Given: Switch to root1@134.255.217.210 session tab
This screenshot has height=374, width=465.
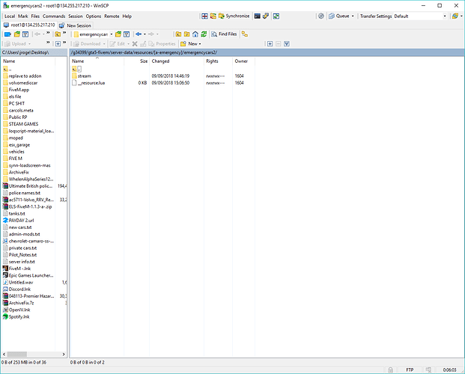Looking at the screenshot, I should (x=29, y=25).
